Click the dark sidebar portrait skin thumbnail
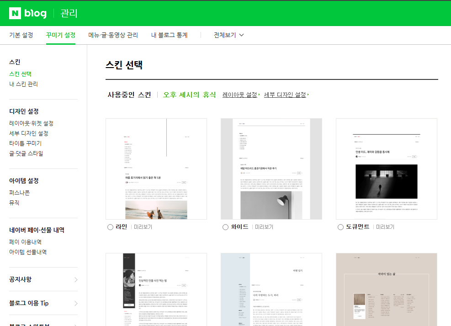This screenshot has width=451, height=326. pyautogui.click(x=156, y=289)
